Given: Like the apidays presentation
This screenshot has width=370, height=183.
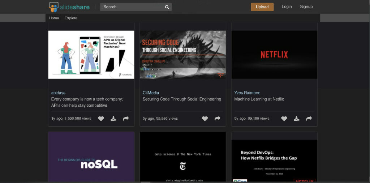Looking at the screenshot, I should click(101, 119).
